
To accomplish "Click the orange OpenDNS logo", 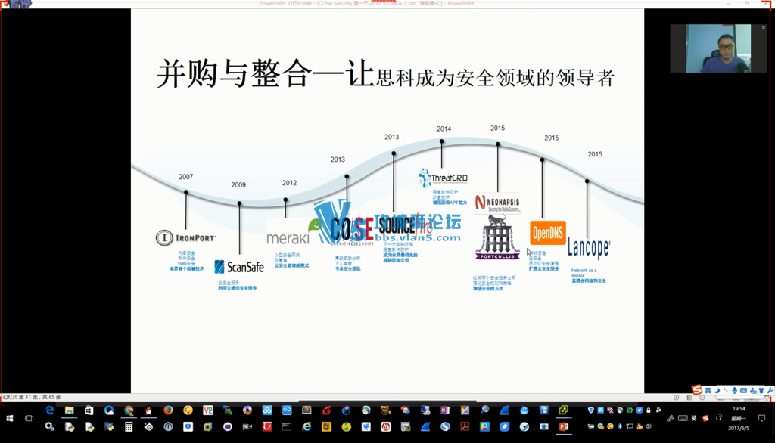I will click(x=548, y=233).
